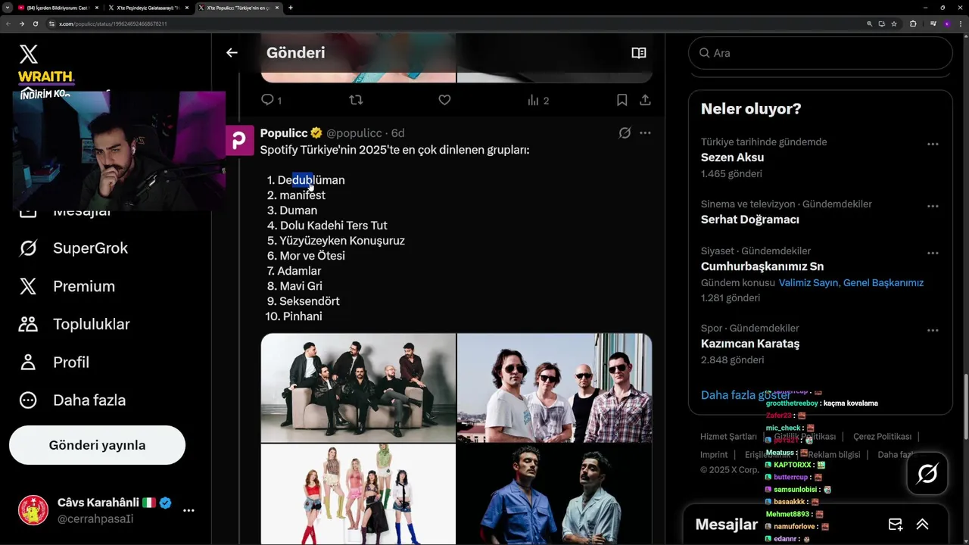Click the text 'Mor ve Ötesi'
Screen dimensions: 969x545
click(312, 256)
